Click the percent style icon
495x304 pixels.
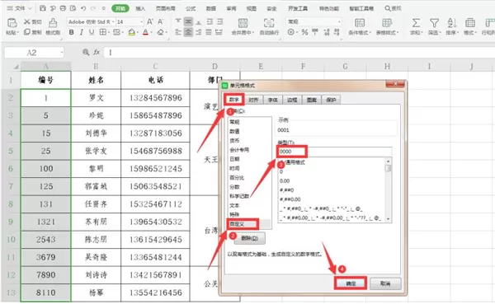[x=304, y=32]
